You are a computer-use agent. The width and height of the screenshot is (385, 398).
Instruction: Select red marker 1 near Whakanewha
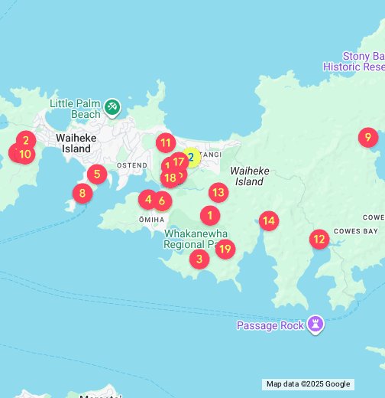coord(210,216)
